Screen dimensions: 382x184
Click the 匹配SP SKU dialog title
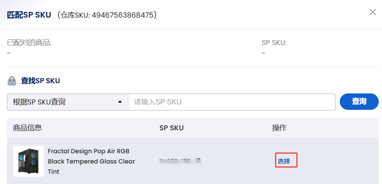coord(29,15)
